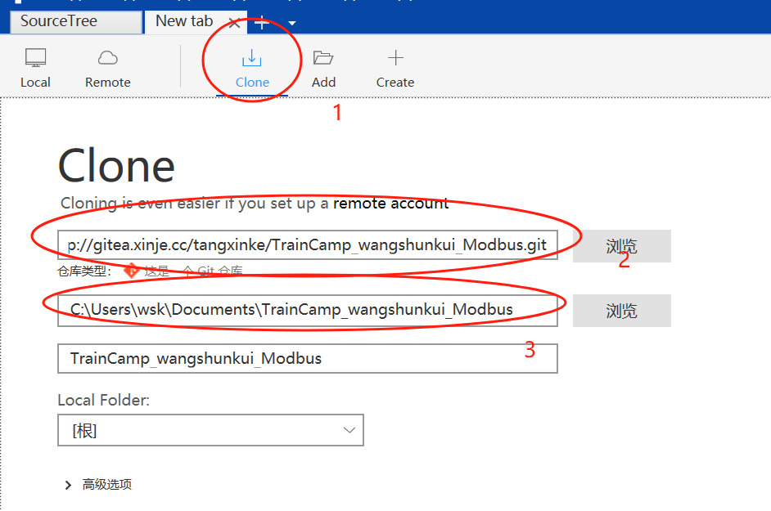Screen dimensions: 771x511
Task: Open the Local repositories view
Action: tap(35, 68)
